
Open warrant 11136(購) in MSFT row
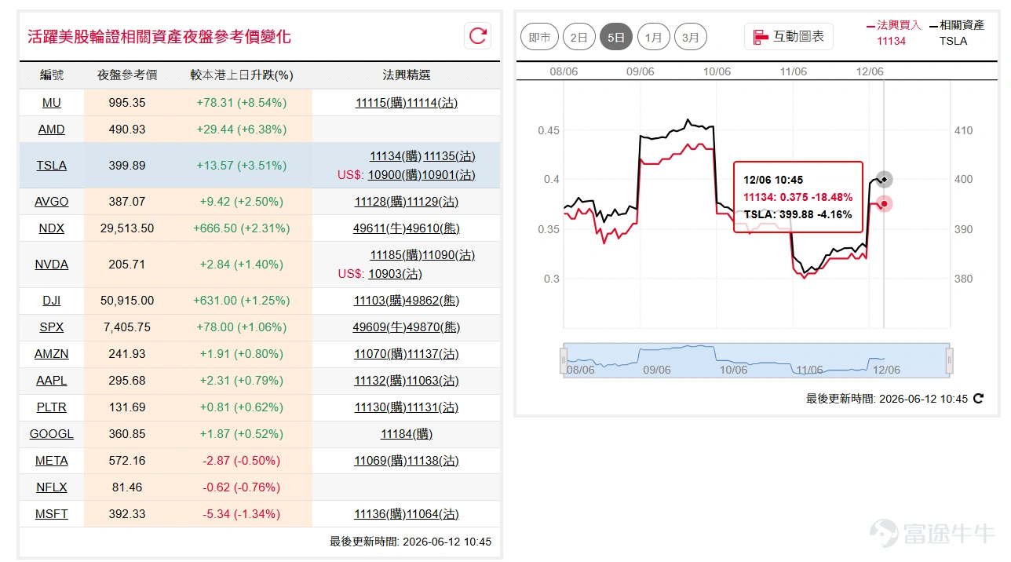pos(380,514)
